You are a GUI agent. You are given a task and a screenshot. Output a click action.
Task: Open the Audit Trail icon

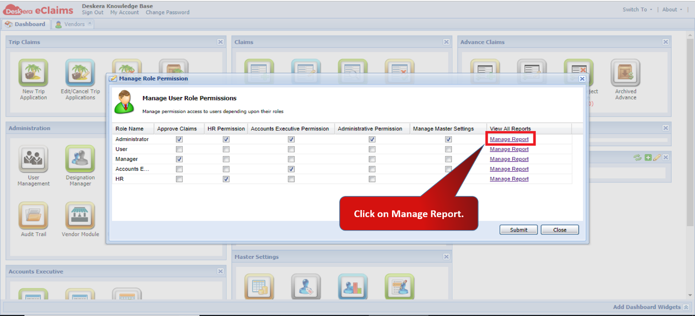[33, 216]
